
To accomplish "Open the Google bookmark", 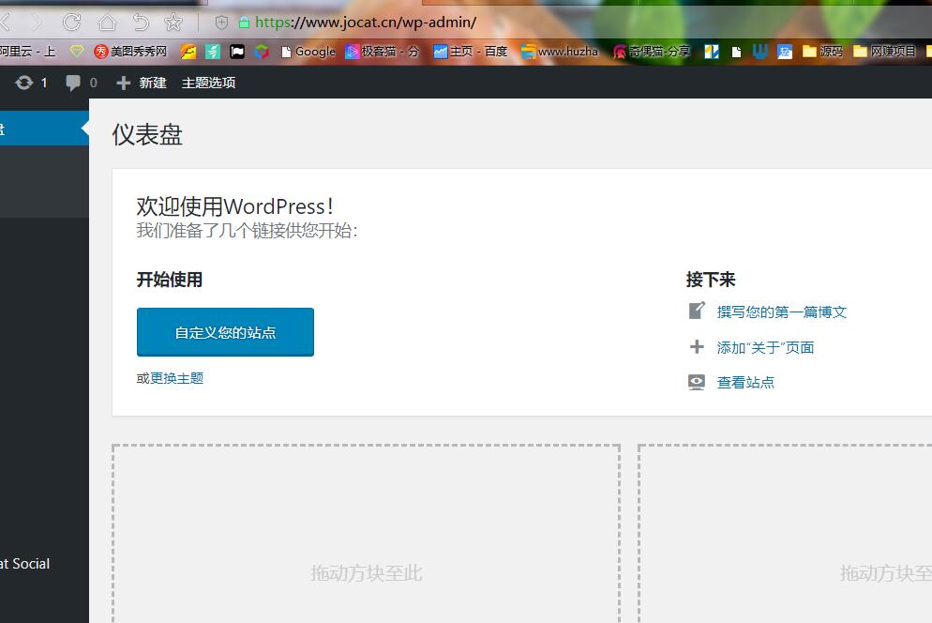I will point(308,52).
